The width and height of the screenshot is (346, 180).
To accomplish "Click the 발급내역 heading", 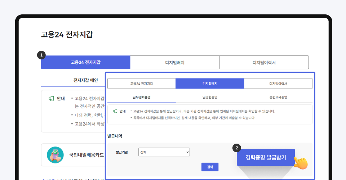I will [x=115, y=136].
